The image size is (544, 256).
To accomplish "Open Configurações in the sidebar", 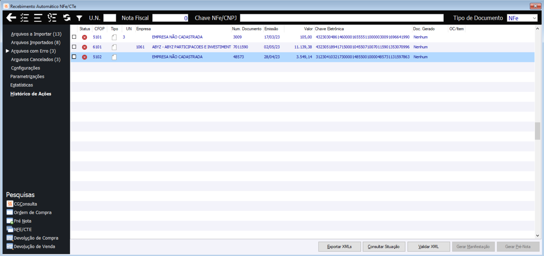I will (25, 68).
